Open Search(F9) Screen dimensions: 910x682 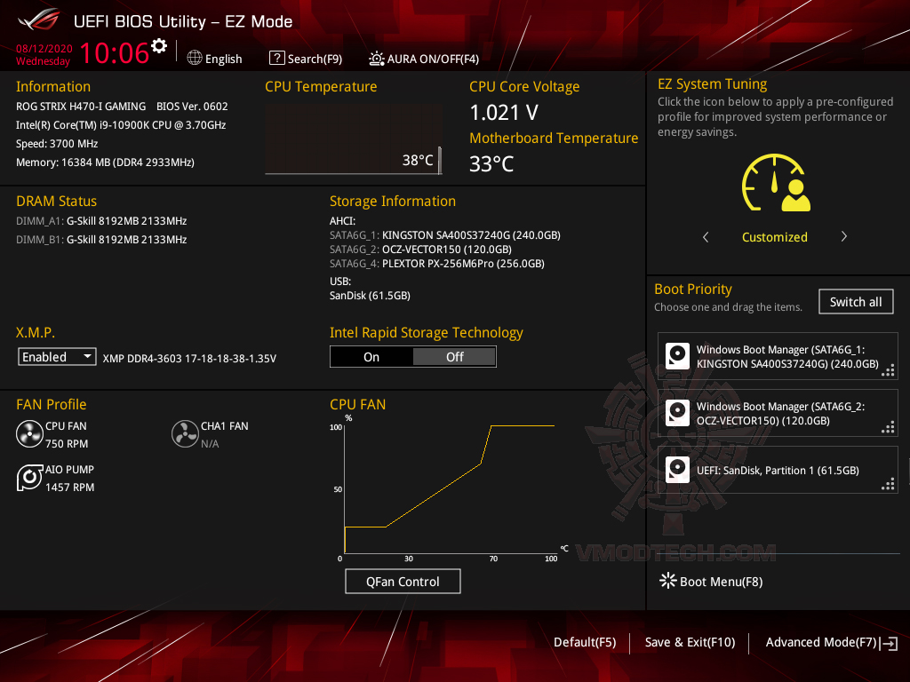pos(306,59)
